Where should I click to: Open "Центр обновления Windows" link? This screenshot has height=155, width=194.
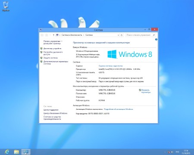pyautogui.click(x=55, y=113)
